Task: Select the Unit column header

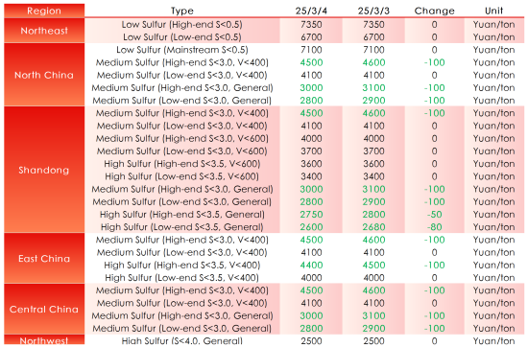Action: click(x=494, y=11)
